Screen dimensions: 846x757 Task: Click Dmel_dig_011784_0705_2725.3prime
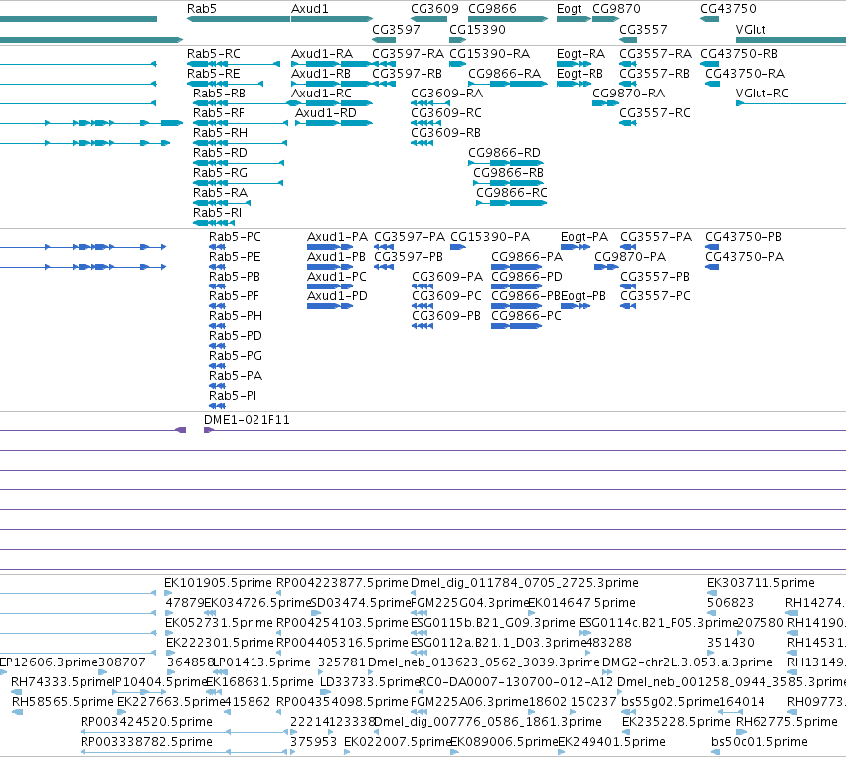525,583
